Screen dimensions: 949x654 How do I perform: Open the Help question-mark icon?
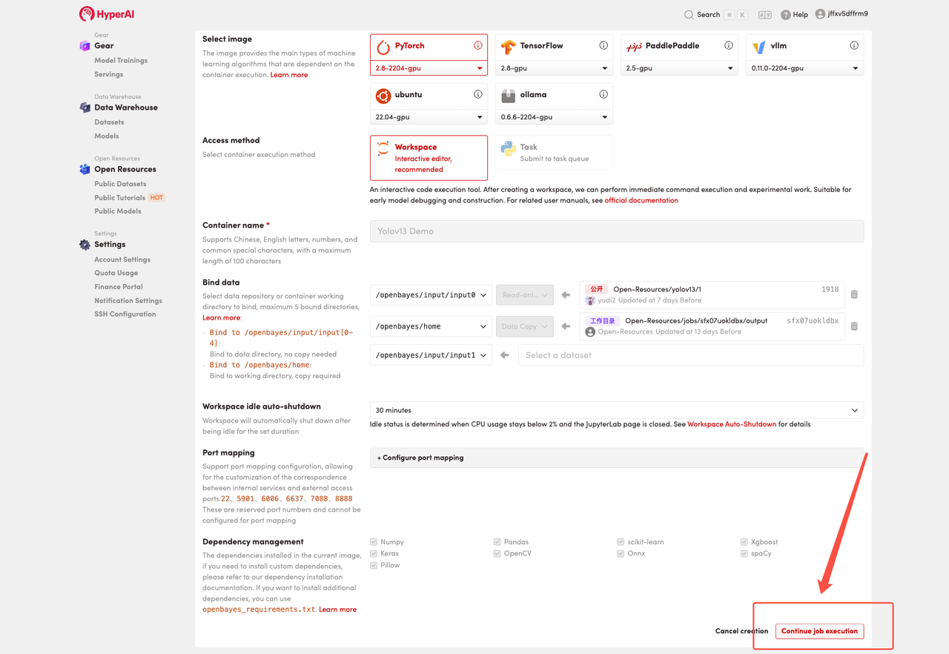(x=785, y=15)
